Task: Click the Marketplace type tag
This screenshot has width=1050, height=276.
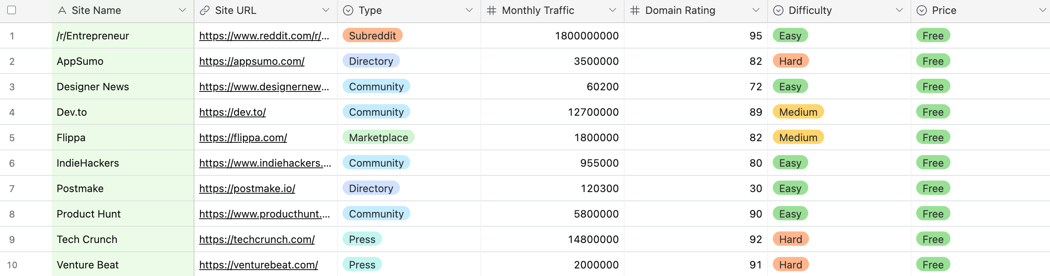Action: (378, 137)
